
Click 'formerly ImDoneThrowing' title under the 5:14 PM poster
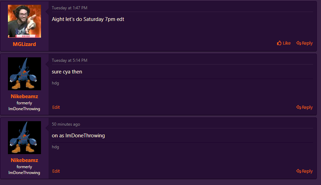(24, 106)
